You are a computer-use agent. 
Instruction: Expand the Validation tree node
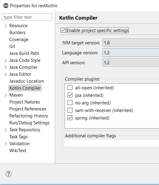(x=6, y=144)
